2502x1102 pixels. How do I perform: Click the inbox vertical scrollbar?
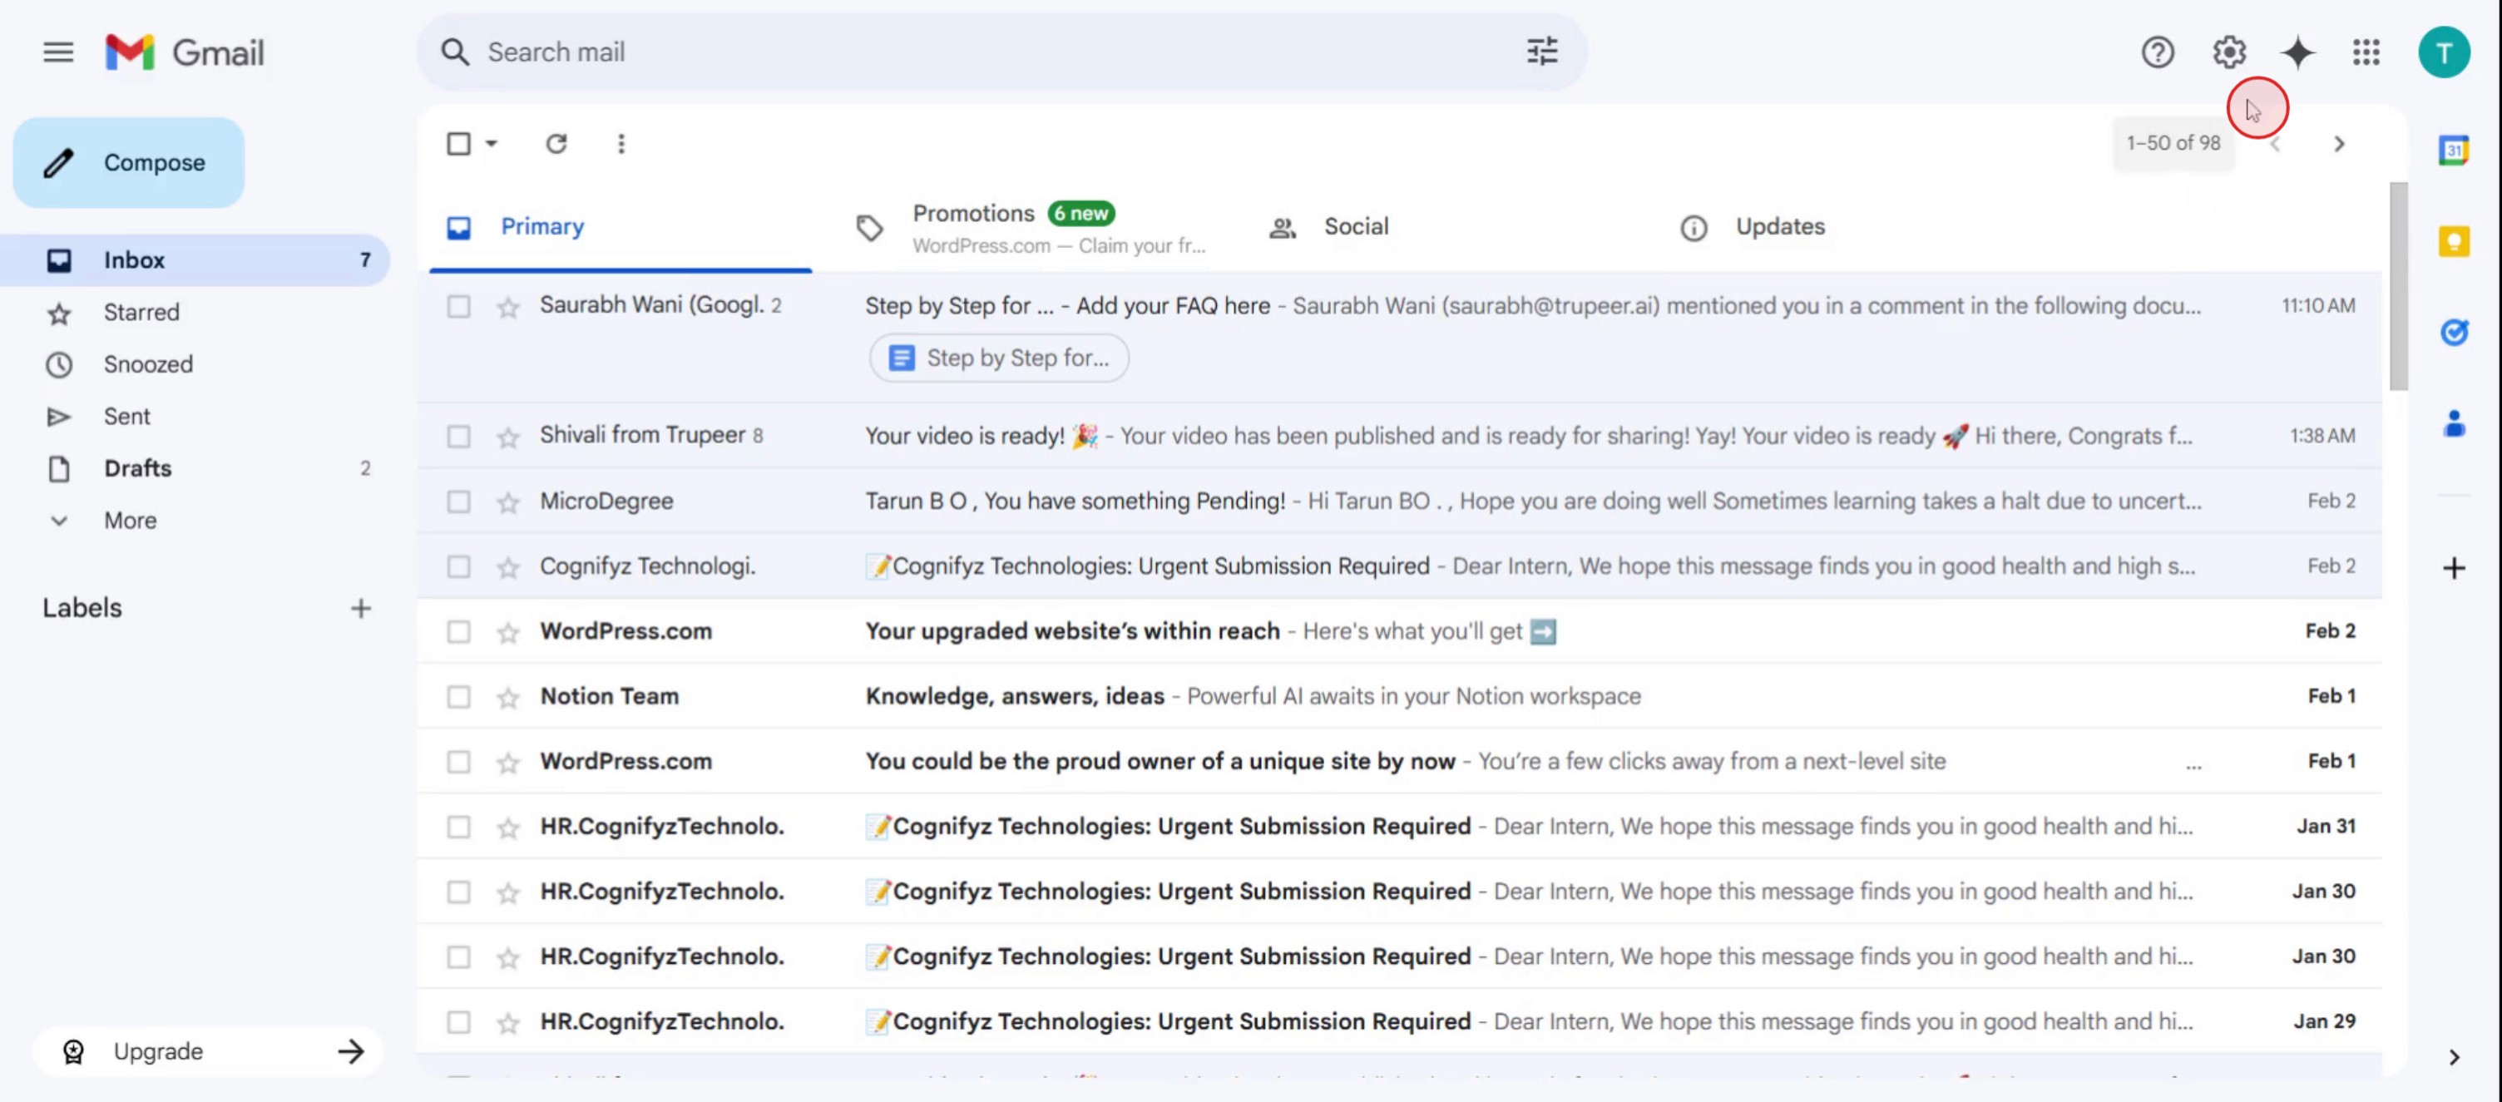(x=2398, y=286)
